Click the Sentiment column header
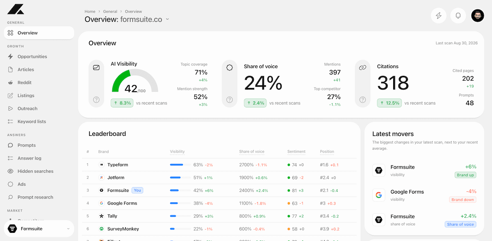This screenshot has width=492, height=241. pos(296,152)
